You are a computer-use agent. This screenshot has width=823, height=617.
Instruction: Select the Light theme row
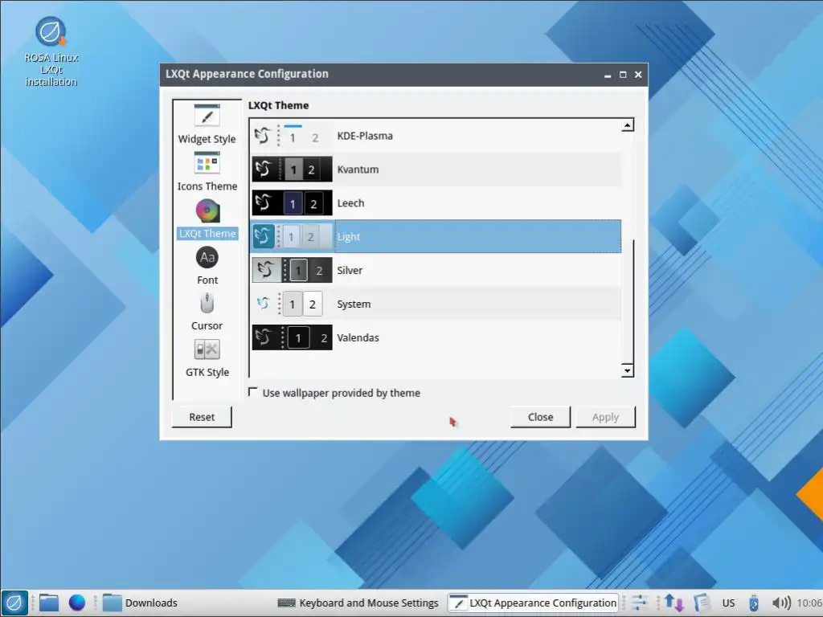436,237
